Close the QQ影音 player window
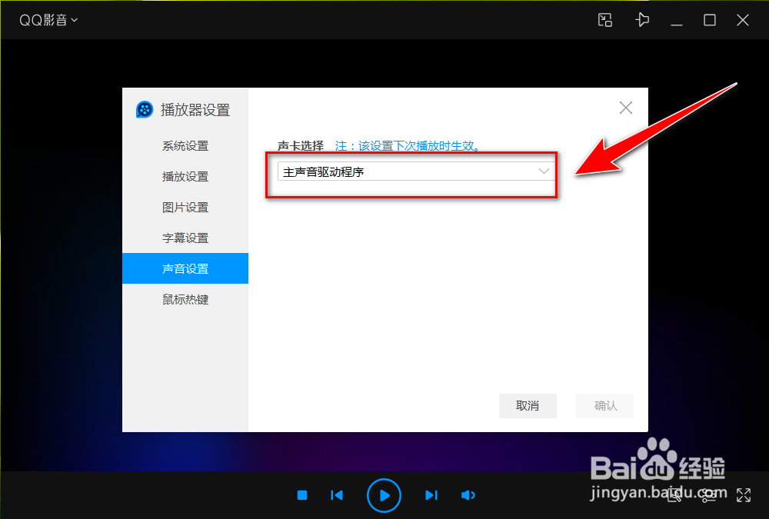 (x=743, y=20)
